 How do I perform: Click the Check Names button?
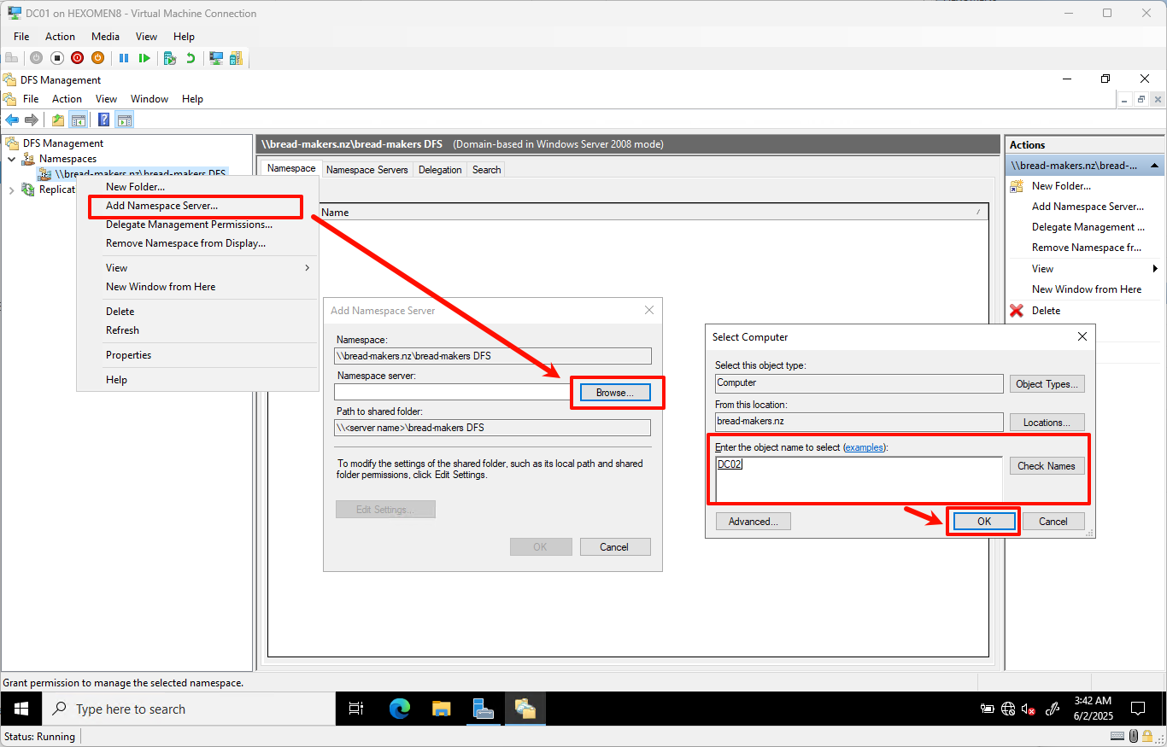(x=1047, y=465)
